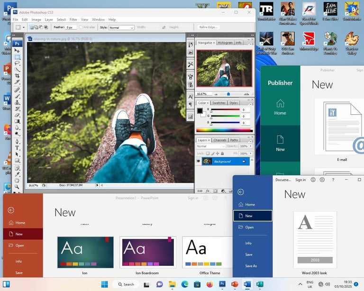Click Add layer mask icon in Layers panel
The width and height of the screenshot is (364, 291).
[x=216, y=191]
